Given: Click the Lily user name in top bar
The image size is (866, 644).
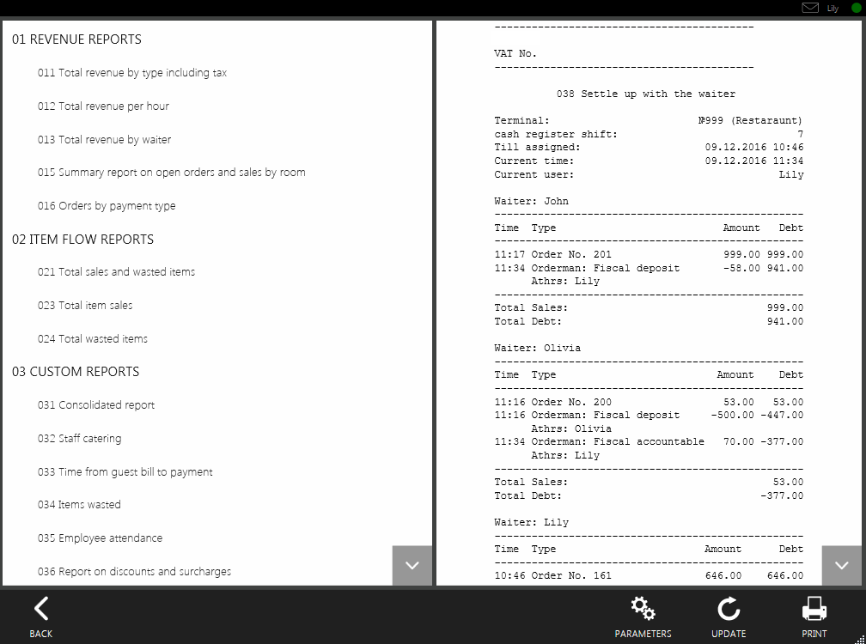Looking at the screenshot, I should click(x=832, y=9).
